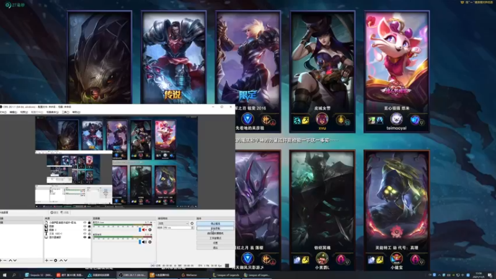
Task: Move scene up in scenes panel
Action: pyautogui.click(x=10, y=260)
